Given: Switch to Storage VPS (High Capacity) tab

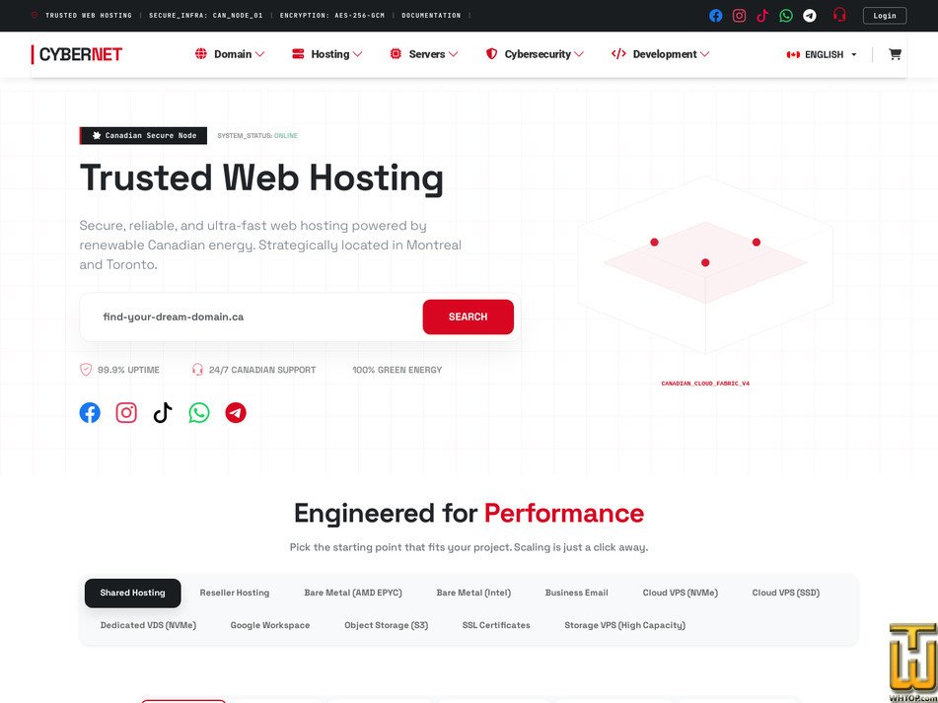Looking at the screenshot, I should (x=624, y=625).
